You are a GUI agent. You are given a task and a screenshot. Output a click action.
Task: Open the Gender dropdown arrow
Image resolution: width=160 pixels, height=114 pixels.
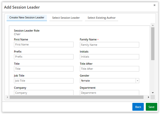click(137, 81)
